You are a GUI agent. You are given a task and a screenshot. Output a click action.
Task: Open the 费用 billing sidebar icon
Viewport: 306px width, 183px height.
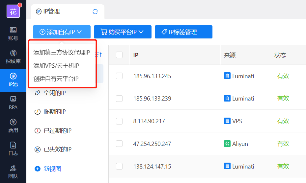tap(13, 126)
